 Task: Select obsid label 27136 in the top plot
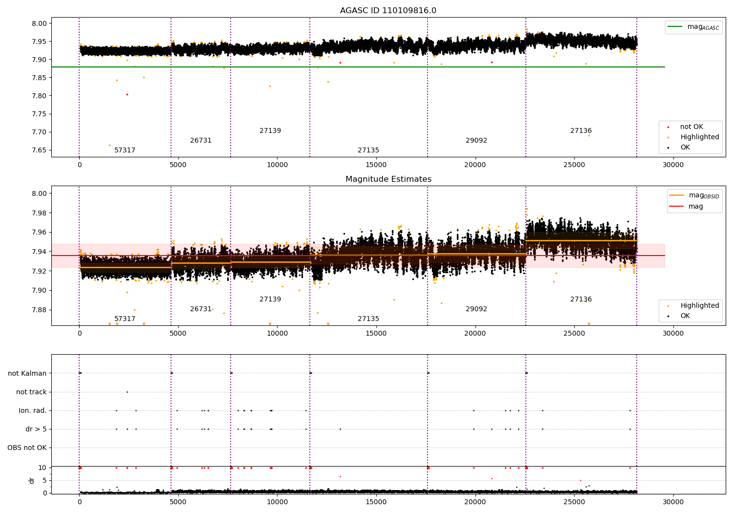click(x=581, y=131)
